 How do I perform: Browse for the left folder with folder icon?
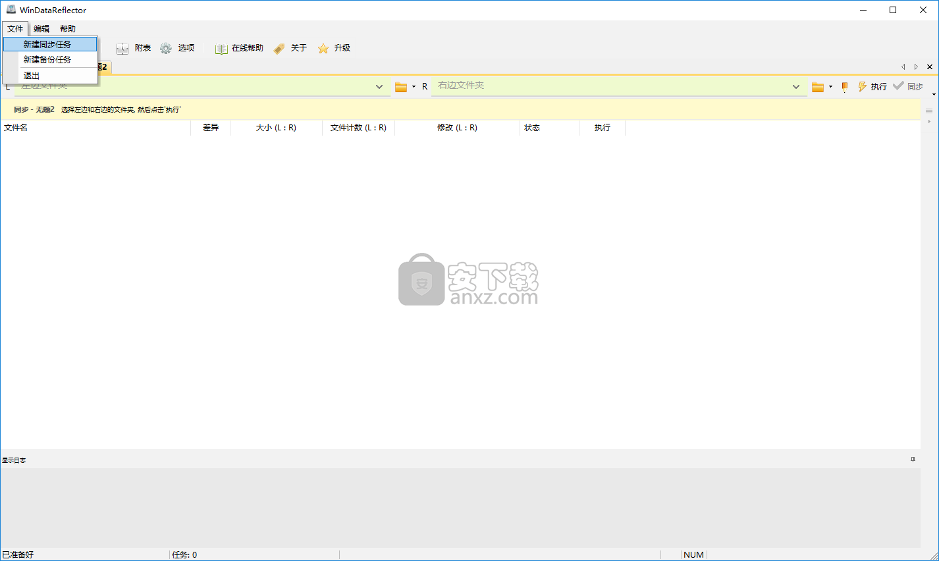click(400, 87)
